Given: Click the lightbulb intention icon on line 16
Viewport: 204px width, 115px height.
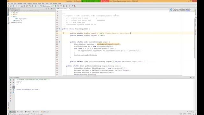Looking at the screenshot, I should coord(64,33).
